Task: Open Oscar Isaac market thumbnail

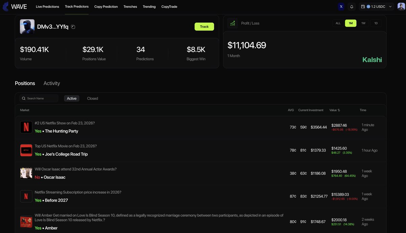Action: click(x=26, y=173)
